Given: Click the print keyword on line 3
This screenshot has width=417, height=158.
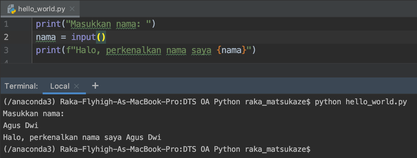Looking at the screenshot, I should tap(49, 50).
